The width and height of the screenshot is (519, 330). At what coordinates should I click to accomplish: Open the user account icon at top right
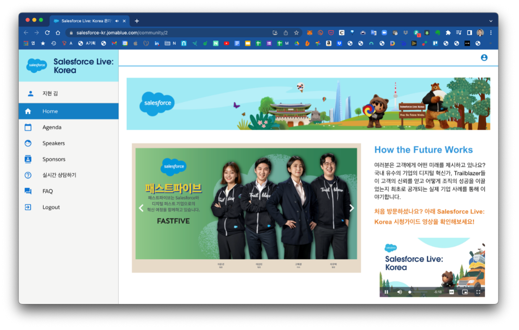pyautogui.click(x=484, y=58)
